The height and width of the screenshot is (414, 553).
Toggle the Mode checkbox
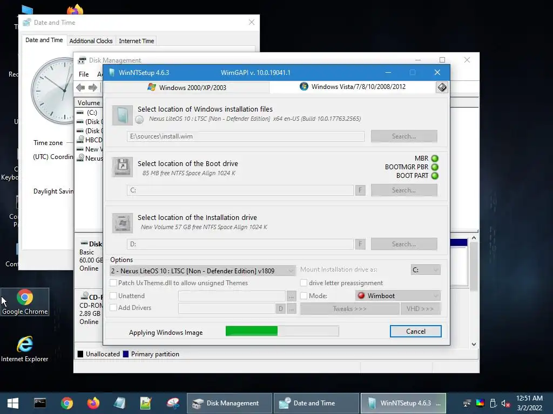click(304, 296)
